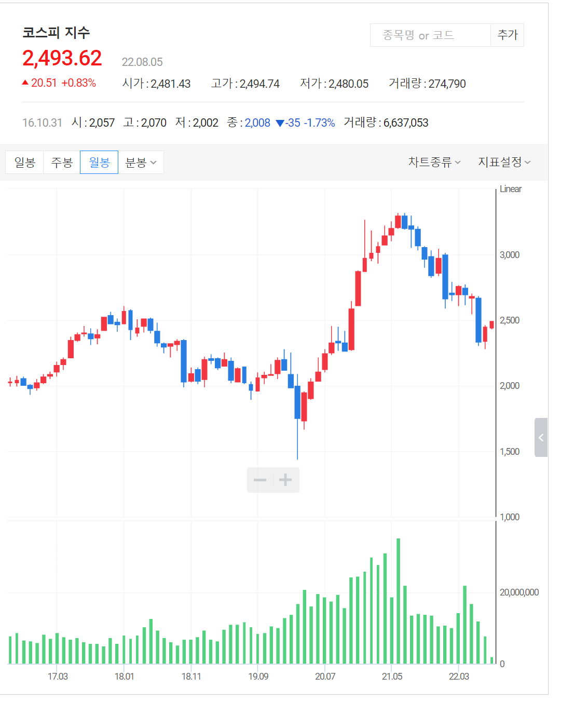Click the 22.03 time axis label

pyautogui.click(x=459, y=677)
